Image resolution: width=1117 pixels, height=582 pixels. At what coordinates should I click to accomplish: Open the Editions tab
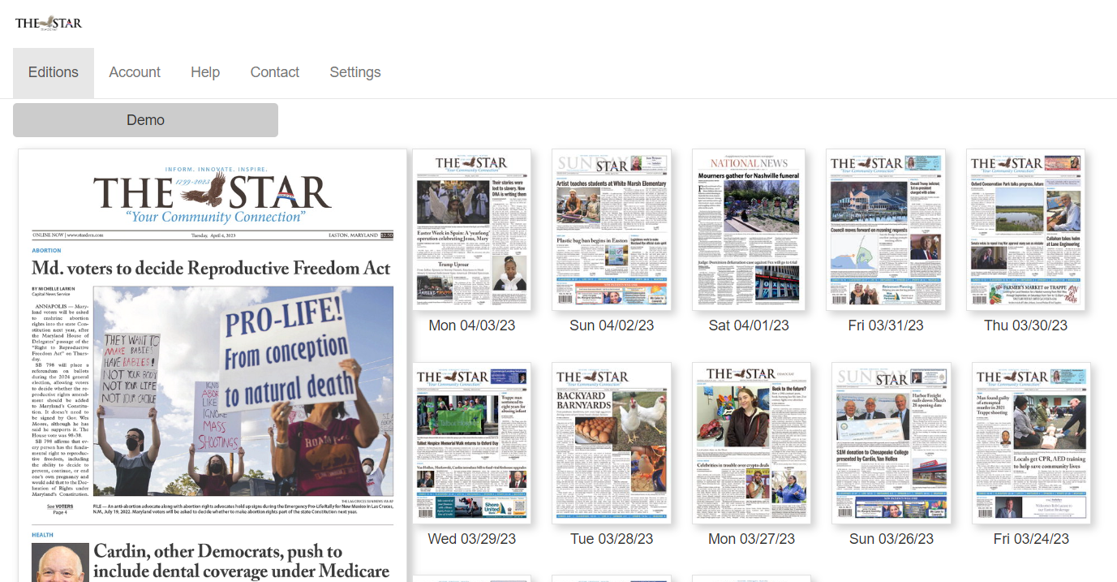coord(54,72)
